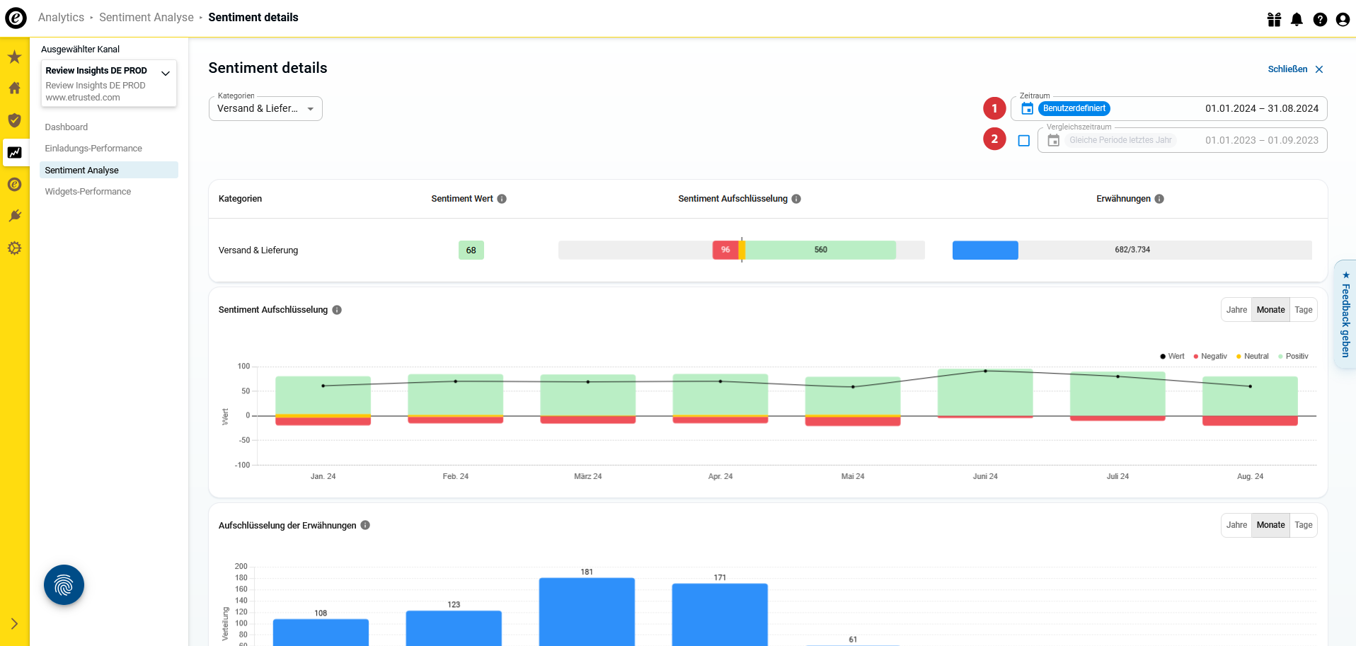Image resolution: width=1356 pixels, height=646 pixels.
Task: Open the Vergleichszeitraum date range field
Action: [x=1182, y=140]
